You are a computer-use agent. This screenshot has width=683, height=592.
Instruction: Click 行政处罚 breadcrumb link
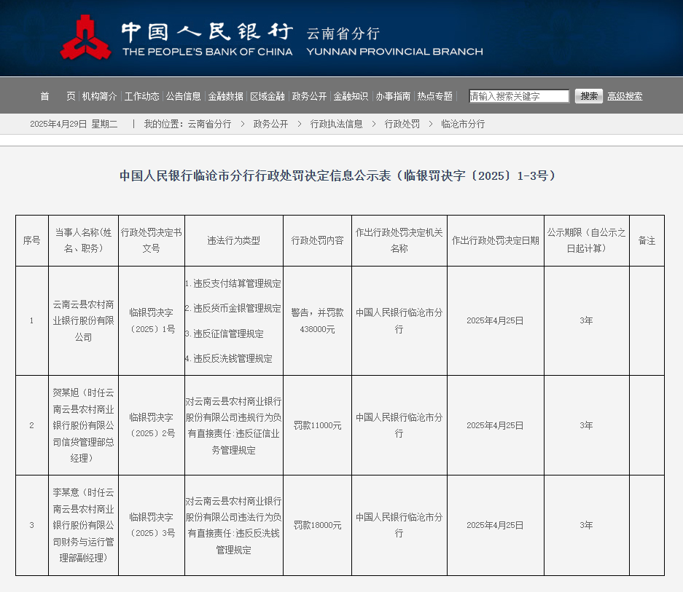tap(402, 124)
